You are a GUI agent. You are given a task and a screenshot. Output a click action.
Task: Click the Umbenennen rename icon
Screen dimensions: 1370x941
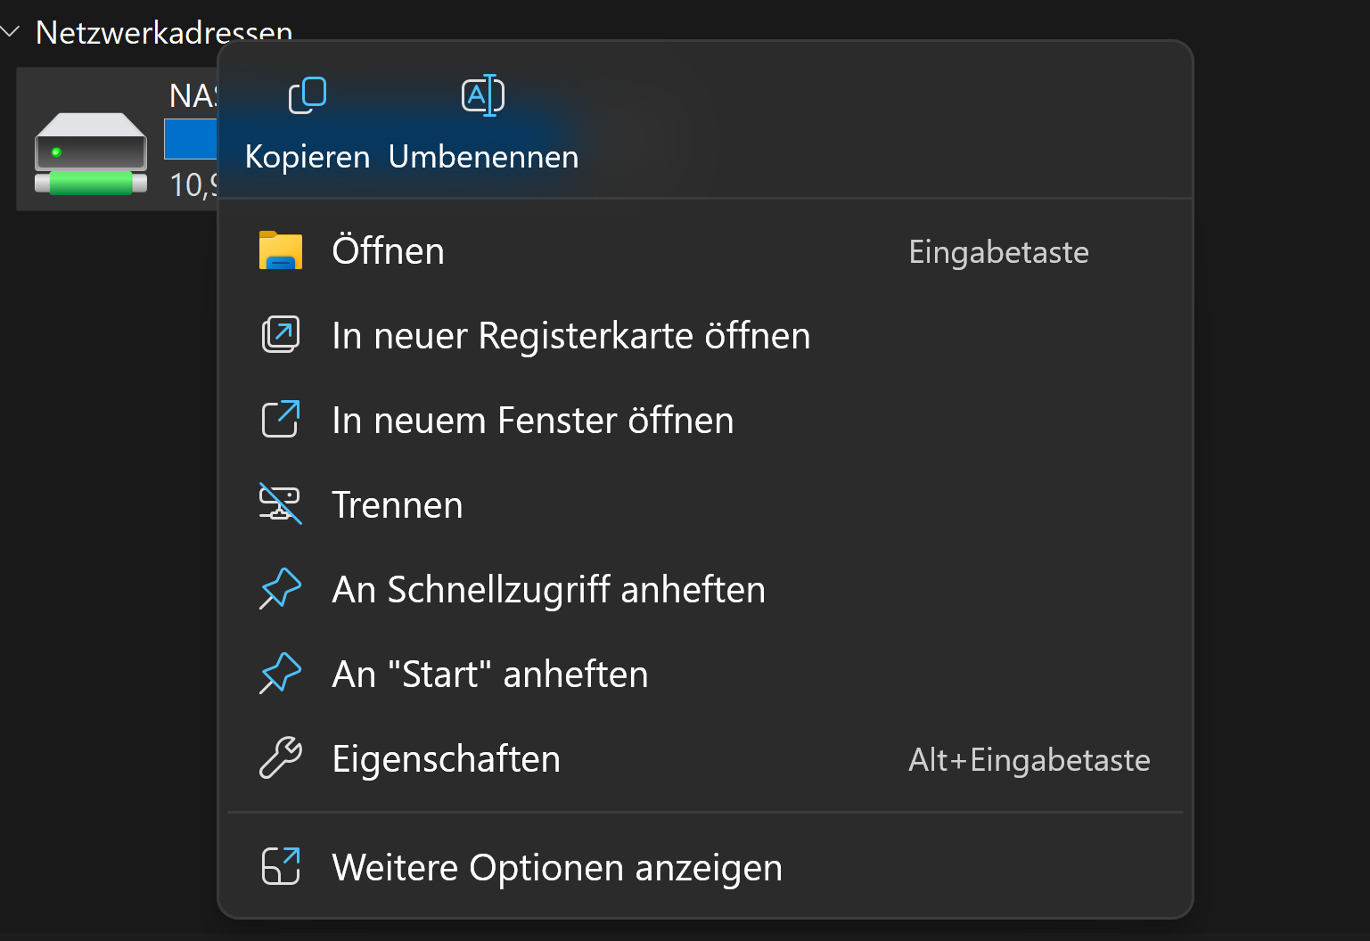pos(483,95)
